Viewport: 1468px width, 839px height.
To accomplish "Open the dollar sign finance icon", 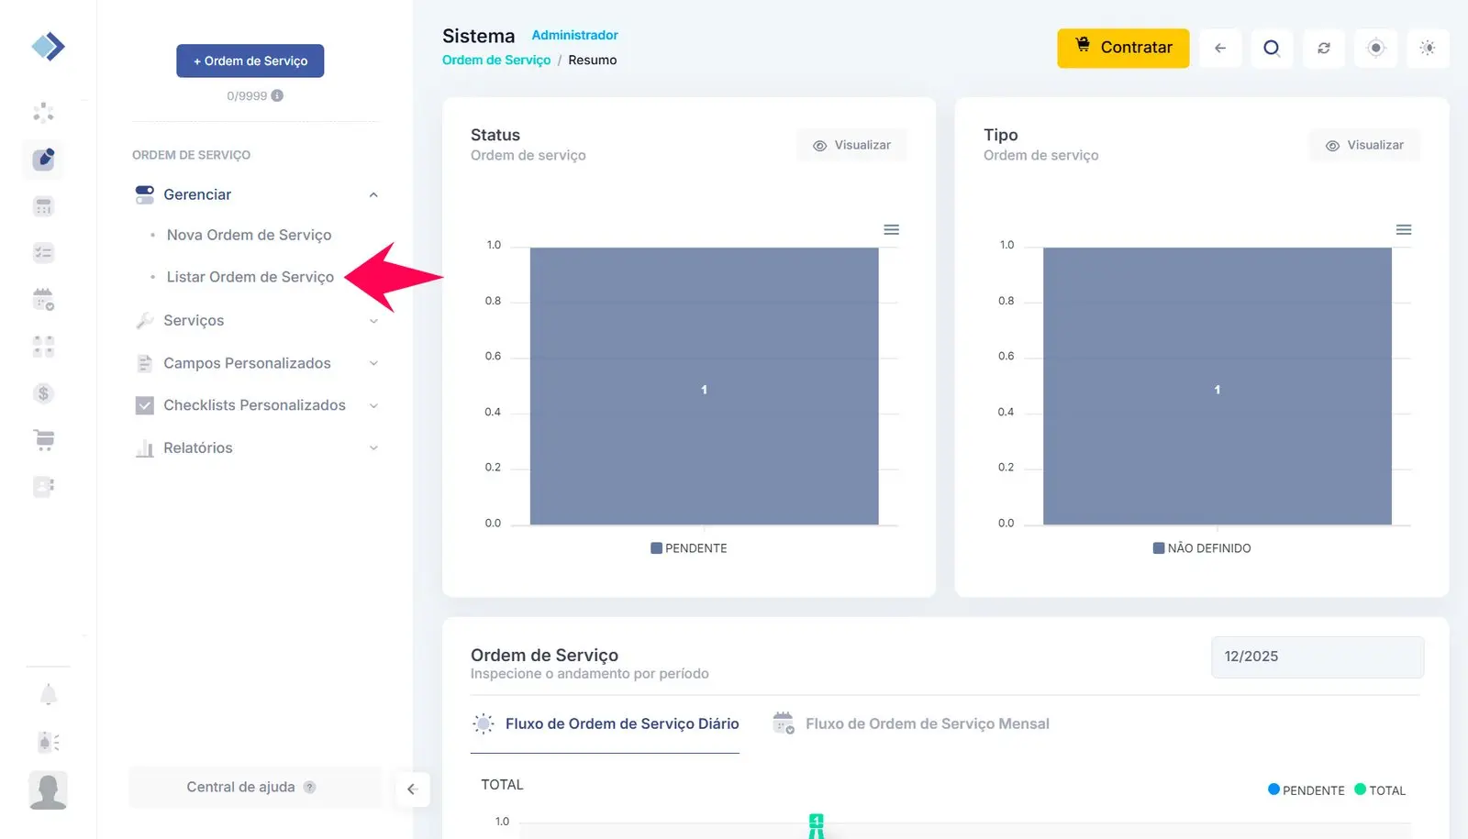I will [43, 393].
